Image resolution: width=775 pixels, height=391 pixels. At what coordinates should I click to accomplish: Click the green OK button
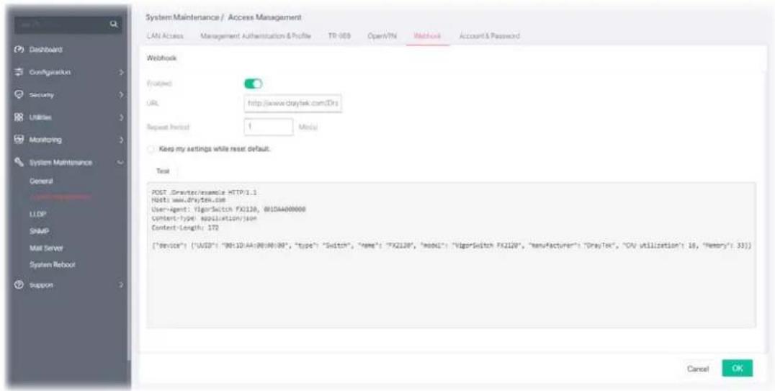(x=738, y=368)
